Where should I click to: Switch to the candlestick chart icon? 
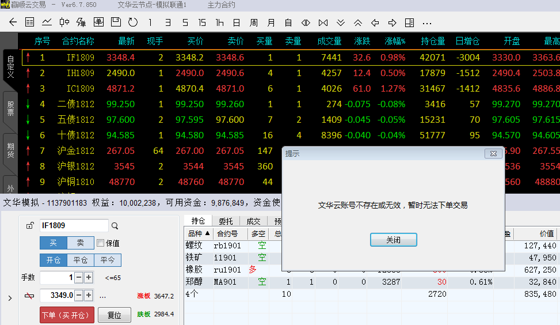[x=64, y=22]
